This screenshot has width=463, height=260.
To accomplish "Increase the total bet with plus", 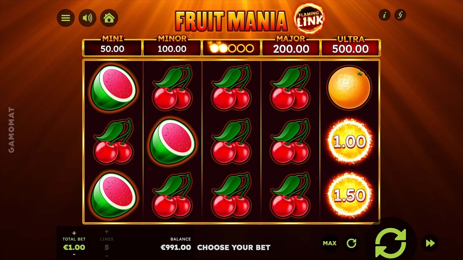I will (x=74, y=233).
